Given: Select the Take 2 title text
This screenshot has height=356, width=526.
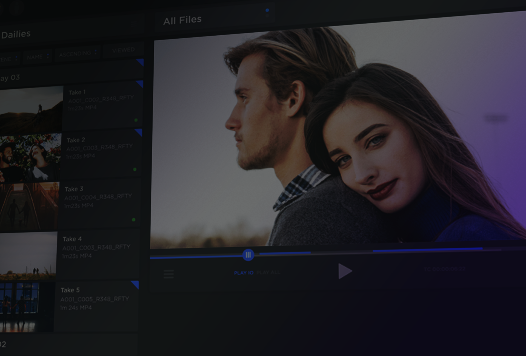Looking at the screenshot, I should 76,140.
